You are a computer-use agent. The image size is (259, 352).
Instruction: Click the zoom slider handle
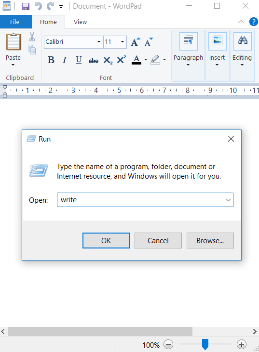(x=205, y=344)
